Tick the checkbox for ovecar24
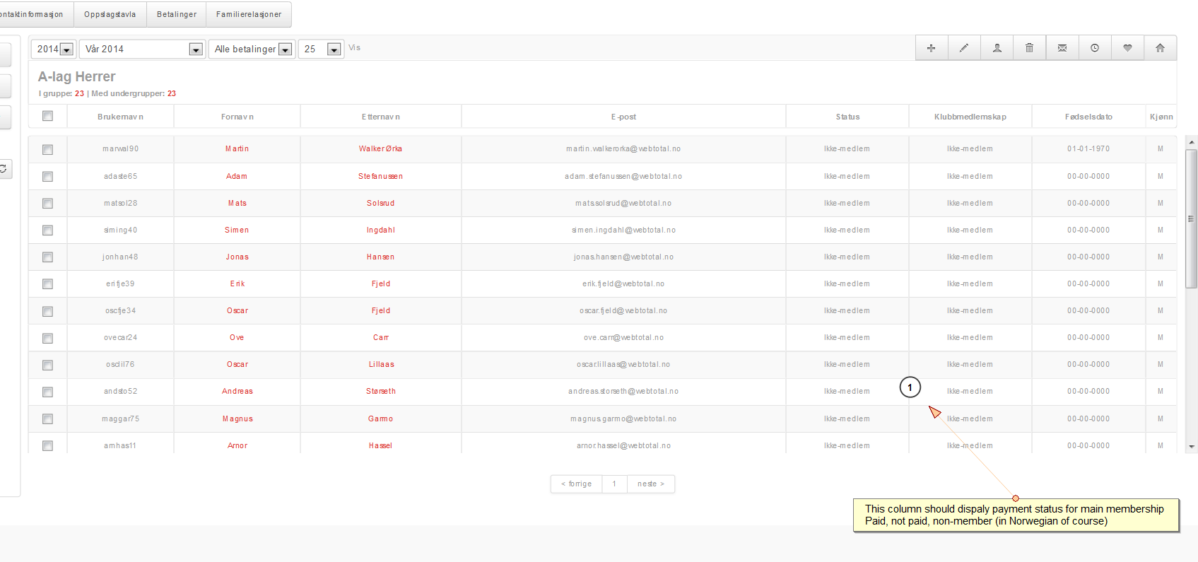The width and height of the screenshot is (1198, 562). pos(47,338)
